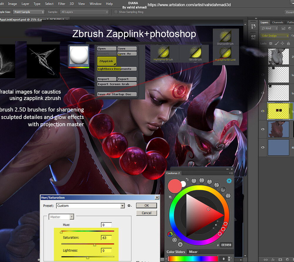Click the Saturation slider handle
Image resolution: width=294 pixels, height=262 pixels.
click(95, 245)
